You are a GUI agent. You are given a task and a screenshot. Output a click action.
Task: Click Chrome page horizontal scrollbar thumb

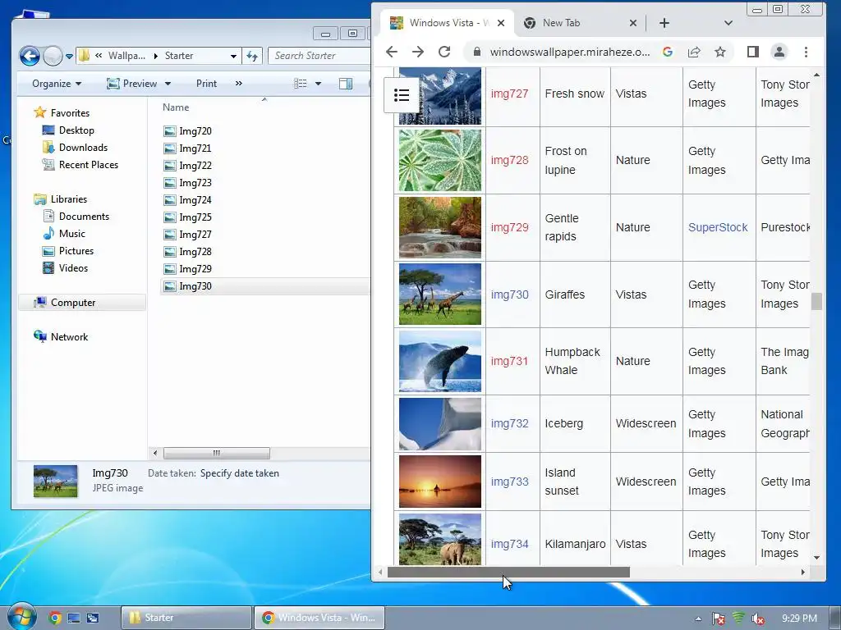click(x=508, y=572)
